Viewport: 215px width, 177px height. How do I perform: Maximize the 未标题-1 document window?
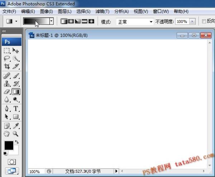coord(194,36)
